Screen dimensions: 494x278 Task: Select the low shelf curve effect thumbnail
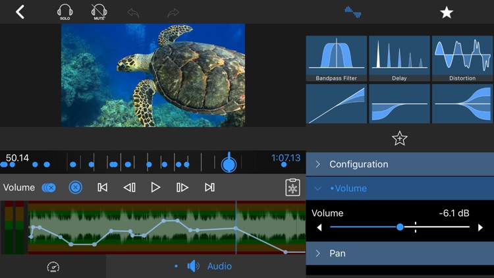399,103
